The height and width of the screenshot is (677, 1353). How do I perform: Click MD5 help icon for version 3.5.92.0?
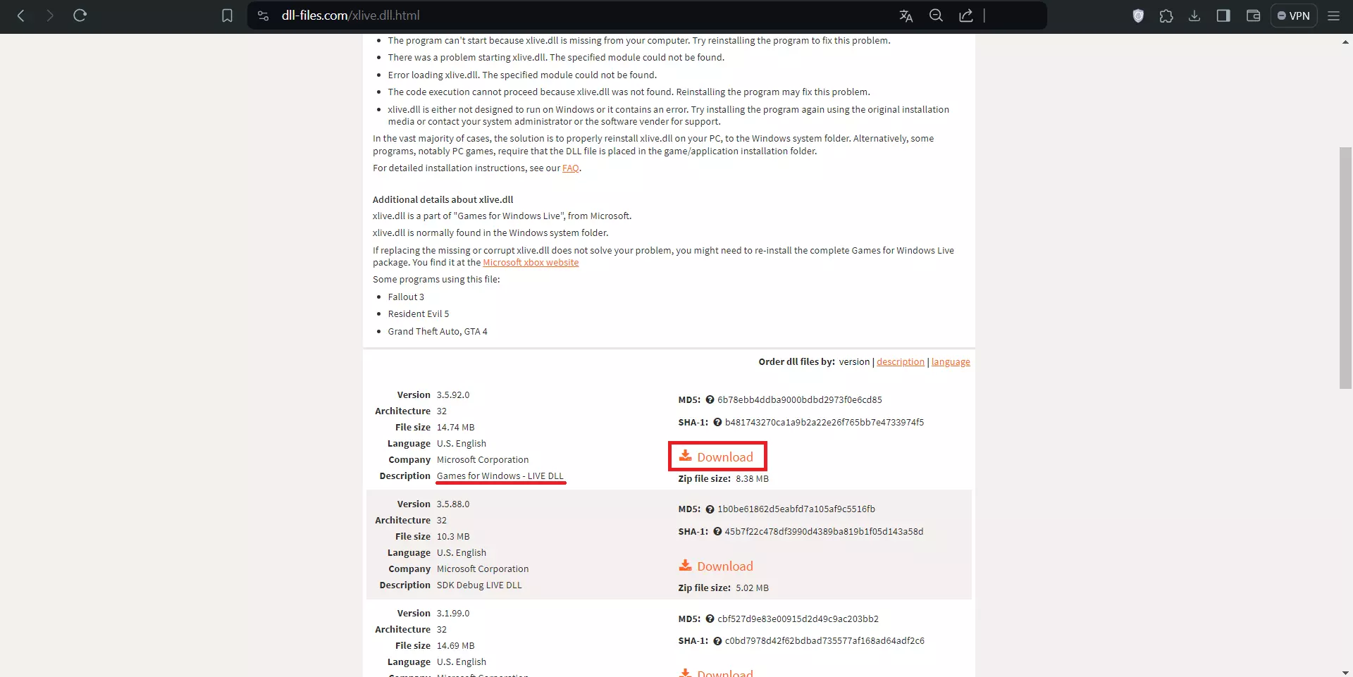pyautogui.click(x=710, y=400)
